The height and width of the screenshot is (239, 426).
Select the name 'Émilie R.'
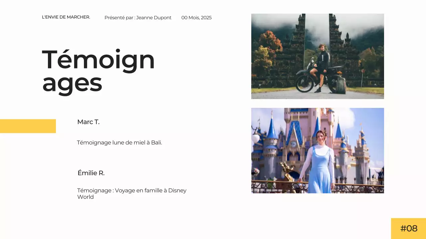[x=91, y=173]
